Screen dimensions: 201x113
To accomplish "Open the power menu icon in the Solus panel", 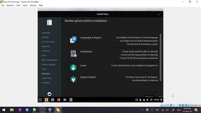I will [x=151, y=100].
